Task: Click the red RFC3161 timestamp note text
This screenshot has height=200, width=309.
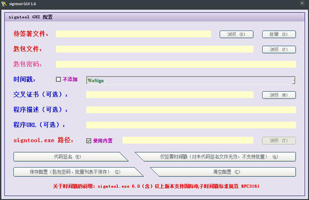Action: tap(156, 186)
